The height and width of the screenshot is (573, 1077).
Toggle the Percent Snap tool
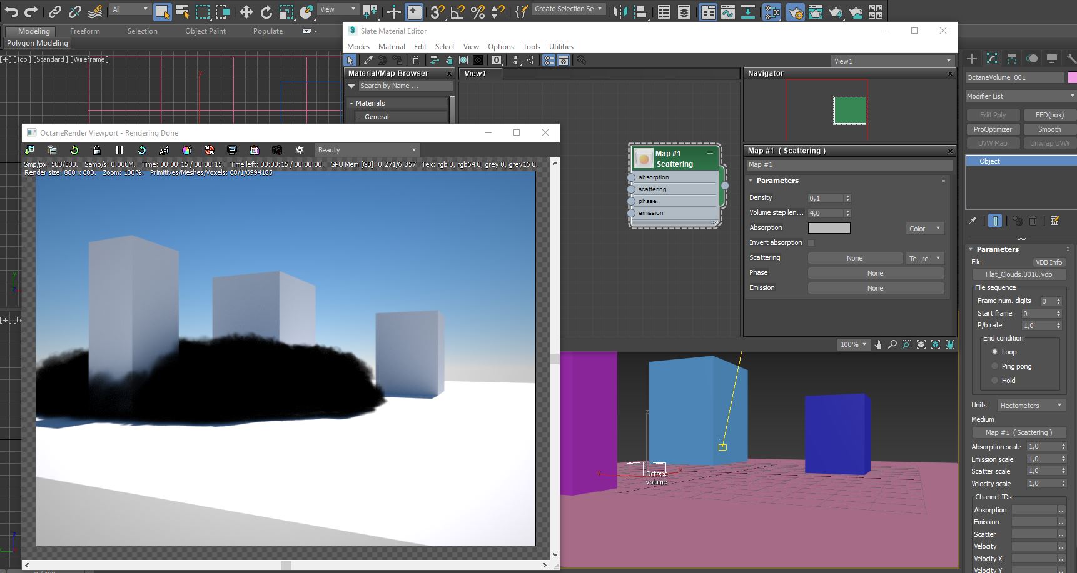click(478, 11)
